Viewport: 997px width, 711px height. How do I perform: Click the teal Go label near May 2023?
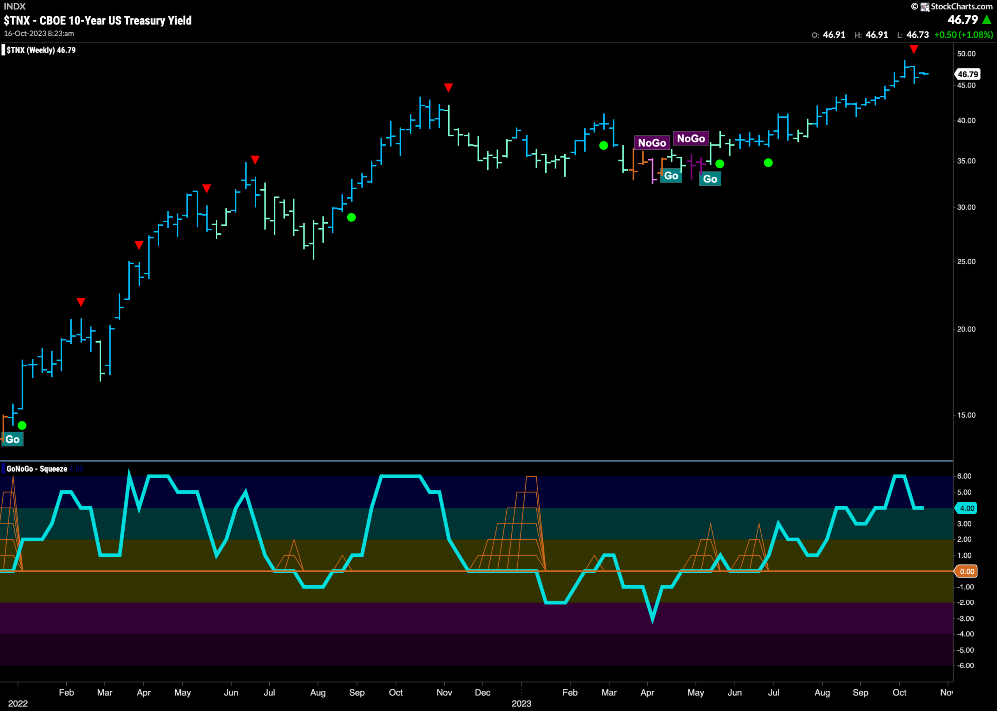point(710,179)
